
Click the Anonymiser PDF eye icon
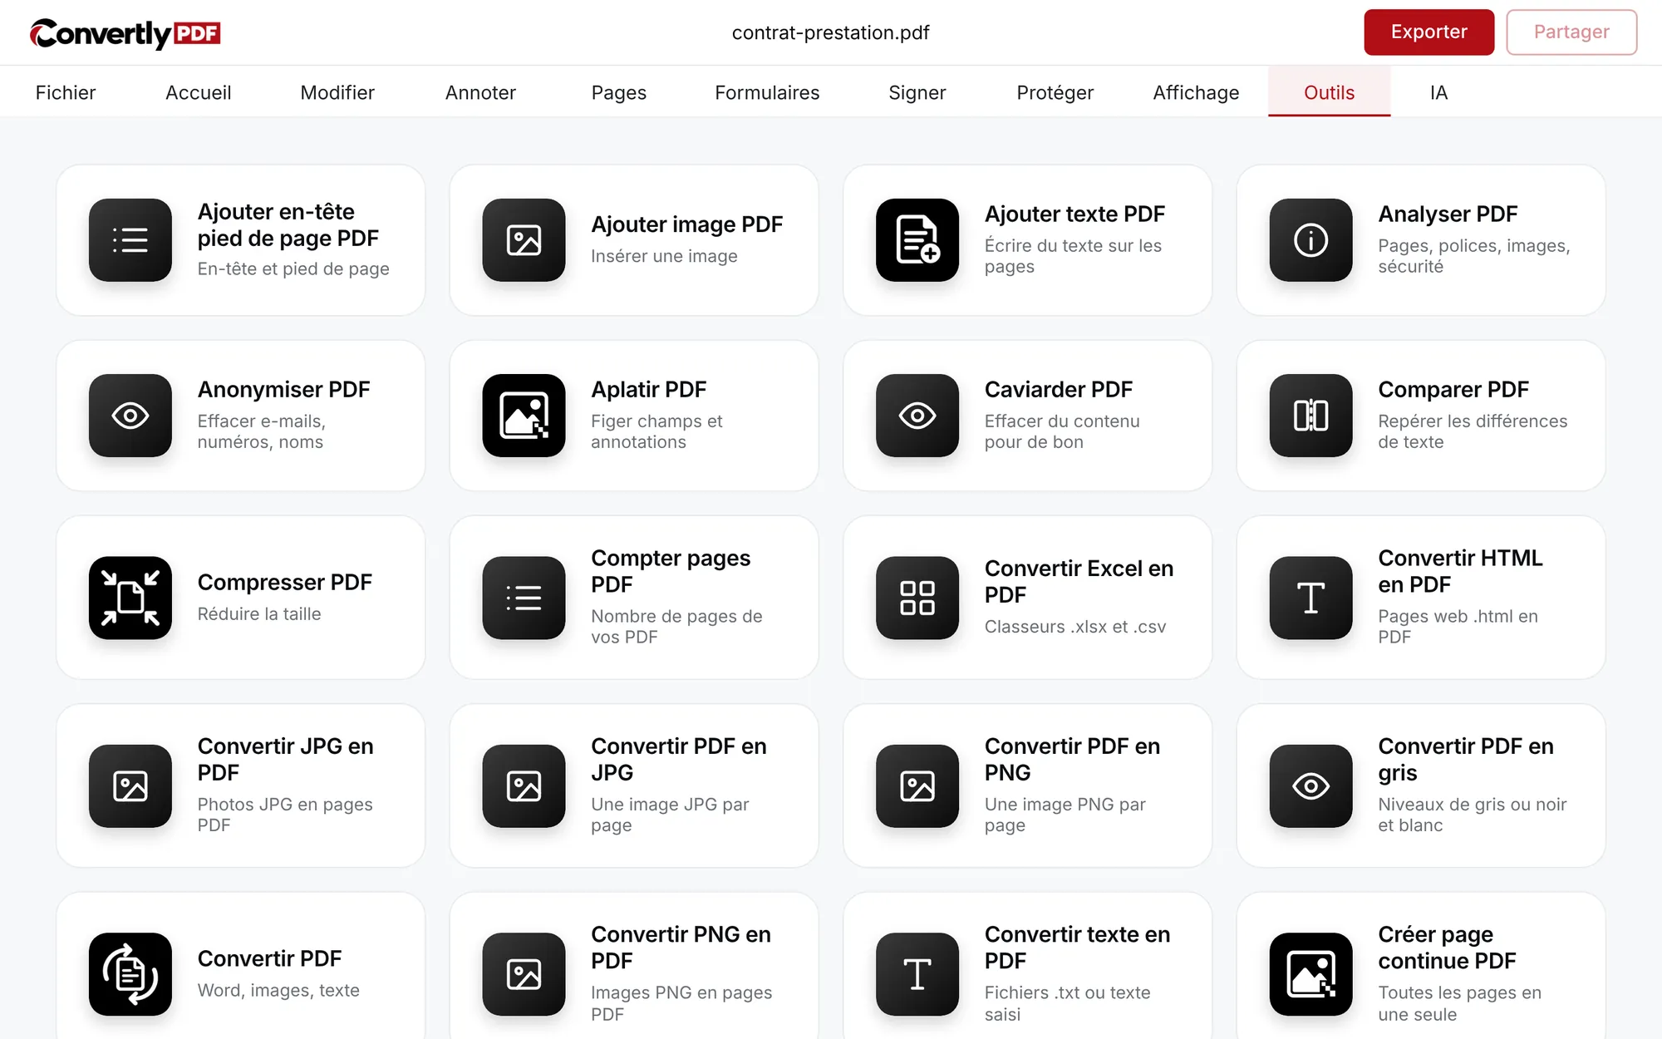(130, 416)
